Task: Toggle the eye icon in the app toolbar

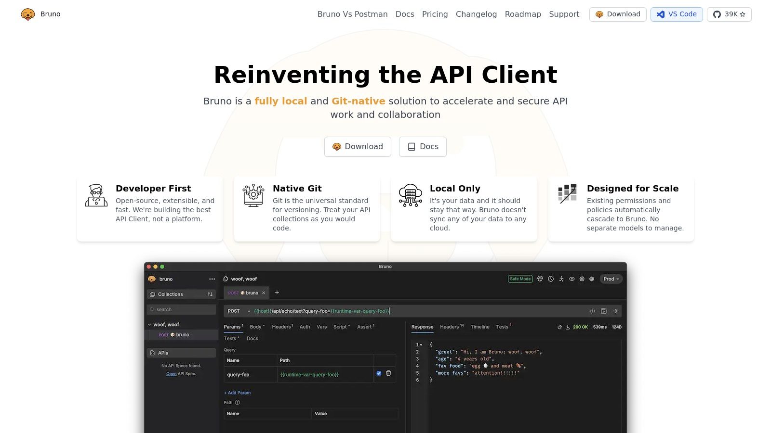Action: [x=572, y=279]
